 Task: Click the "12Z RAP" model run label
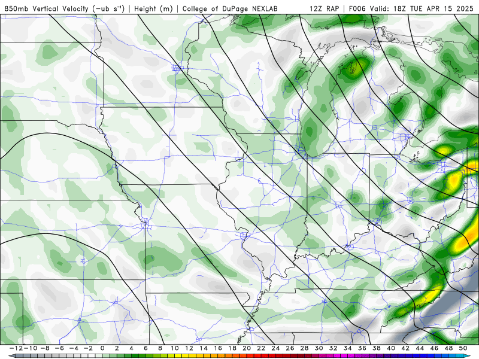[x=324, y=9]
